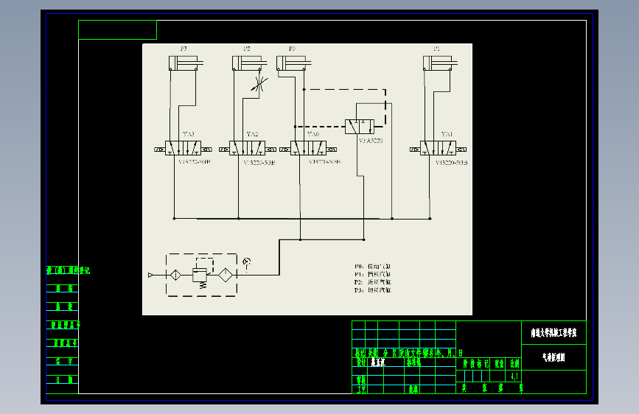Click the left YA2 solenoid coil
Image resolution: width=639 pixels, height=414 pixels.
click(x=224, y=150)
